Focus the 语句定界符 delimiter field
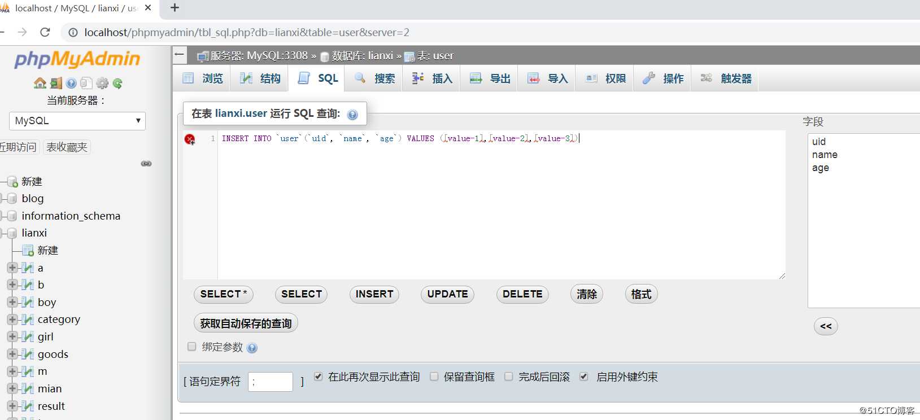 271,382
